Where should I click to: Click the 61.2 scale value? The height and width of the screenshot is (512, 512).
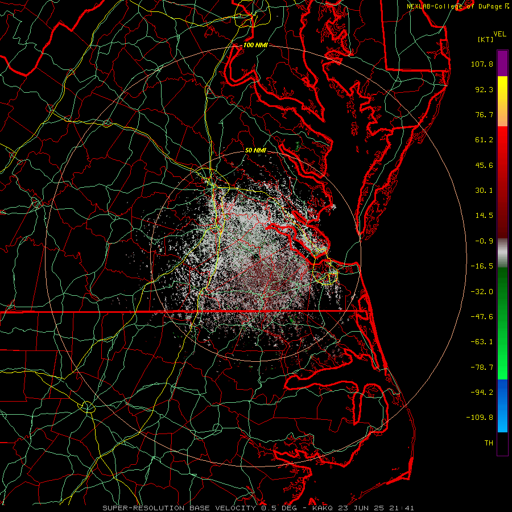484,140
